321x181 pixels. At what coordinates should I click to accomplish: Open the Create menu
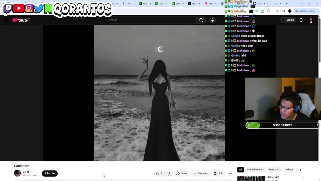(288, 20)
